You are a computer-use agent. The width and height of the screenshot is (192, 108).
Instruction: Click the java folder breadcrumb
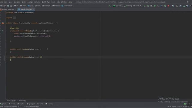pyautogui.click(x=30, y=6)
